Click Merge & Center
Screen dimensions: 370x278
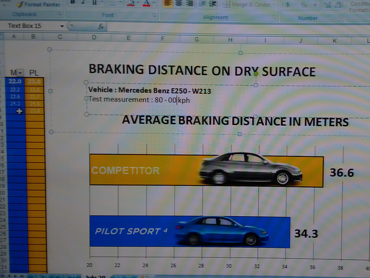[247, 4]
